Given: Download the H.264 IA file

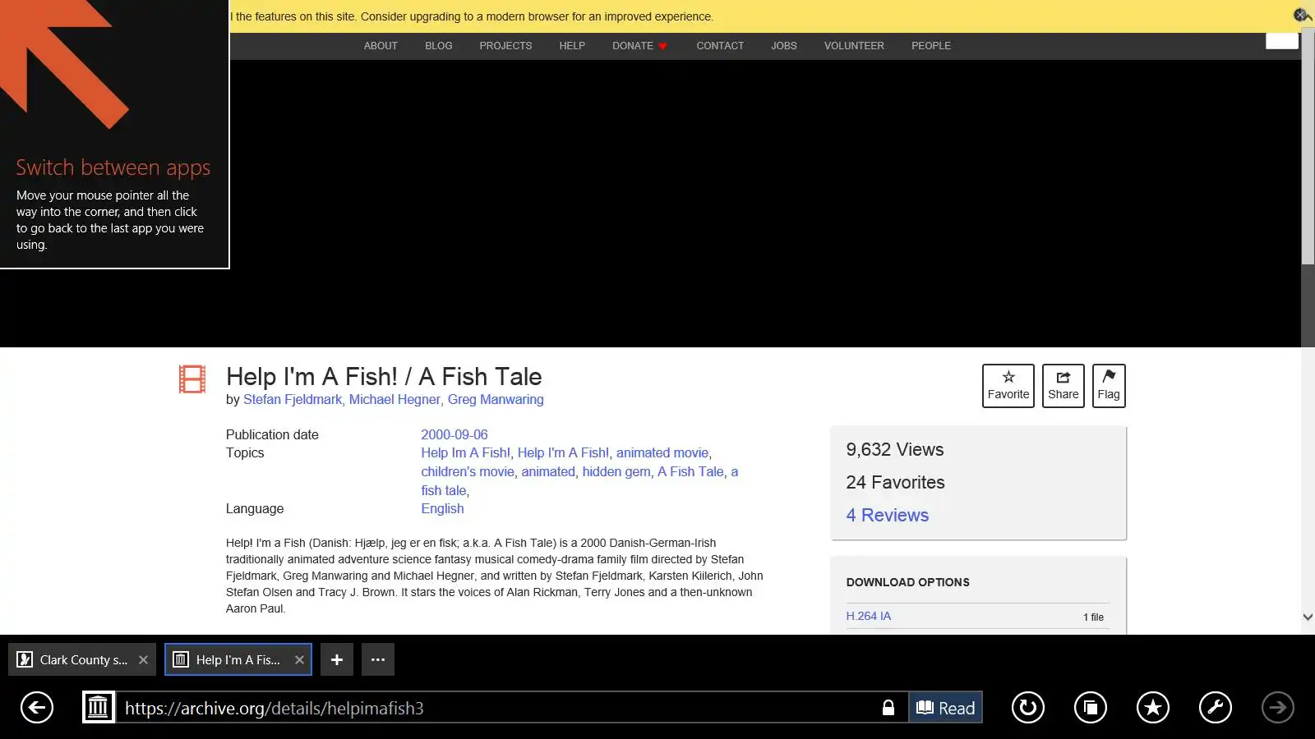Looking at the screenshot, I should tap(869, 616).
